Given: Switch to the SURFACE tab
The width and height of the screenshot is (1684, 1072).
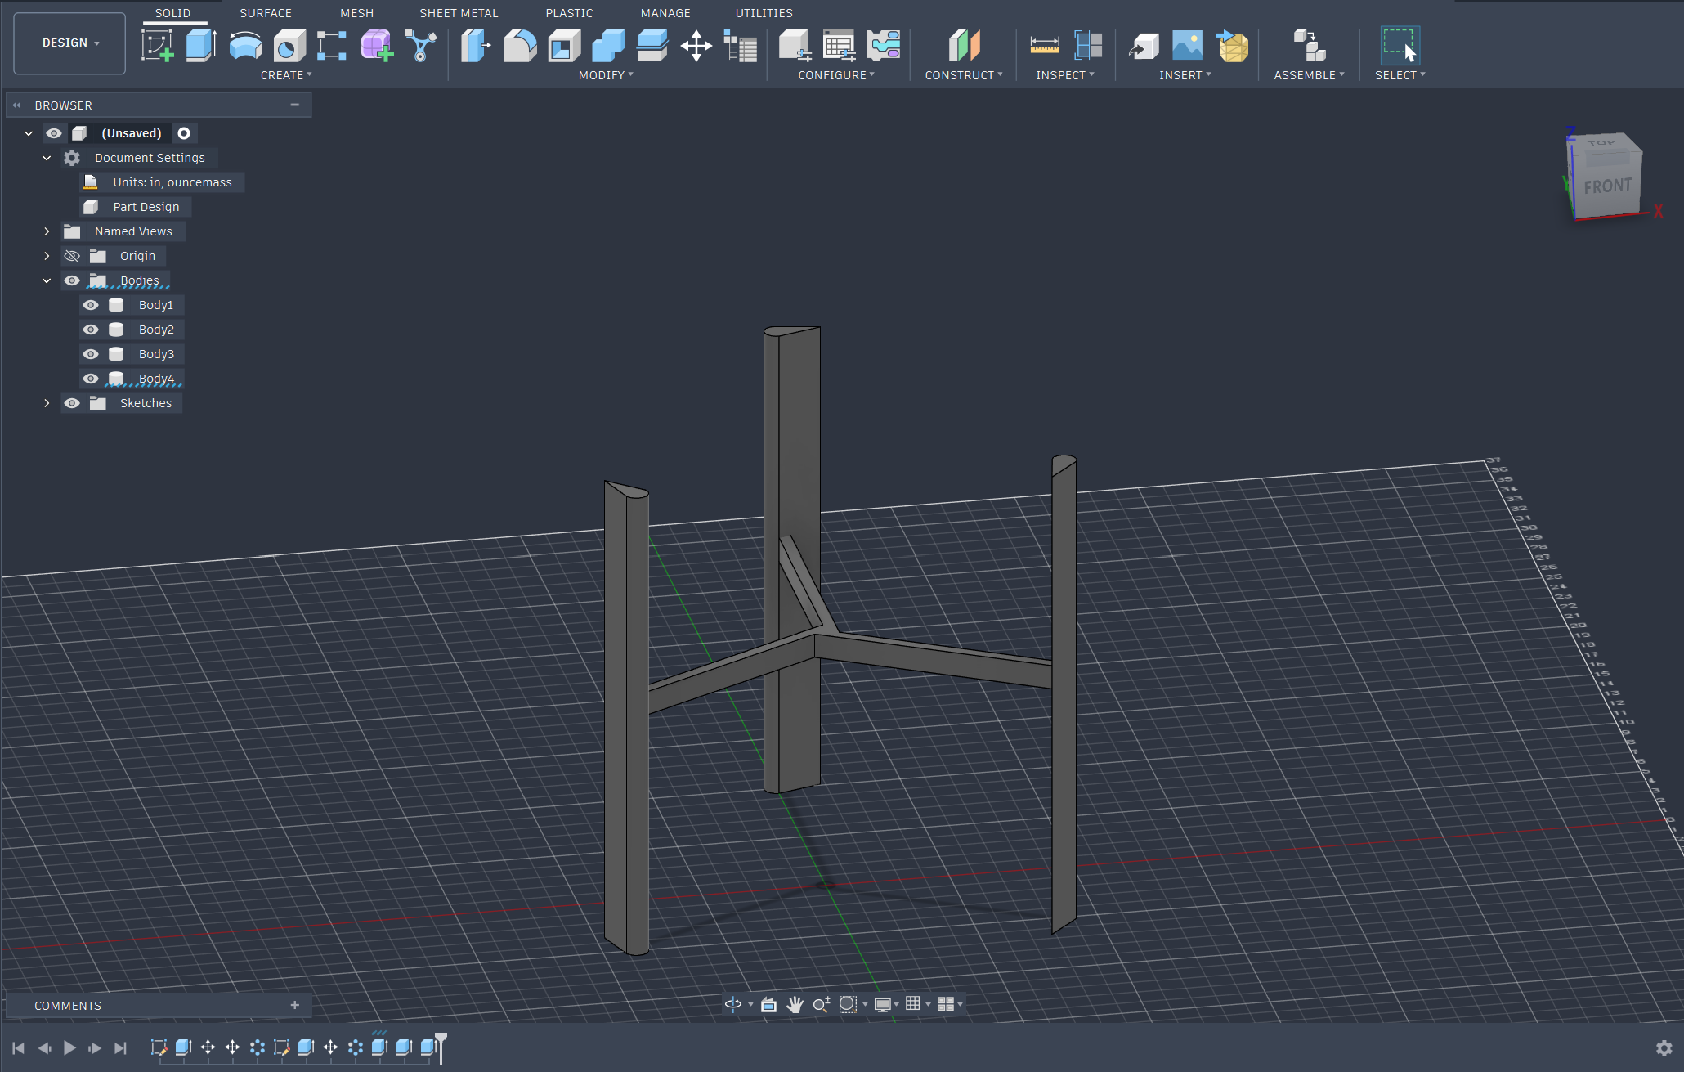Looking at the screenshot, I should click(266, 13).
